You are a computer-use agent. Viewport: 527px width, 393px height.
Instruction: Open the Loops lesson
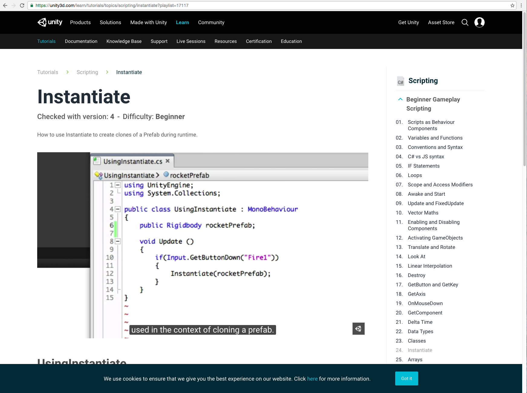click(x=415, y=175)
